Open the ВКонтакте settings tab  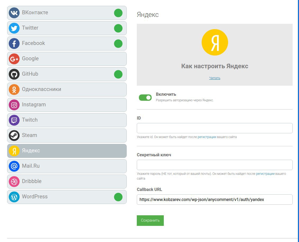67,13
